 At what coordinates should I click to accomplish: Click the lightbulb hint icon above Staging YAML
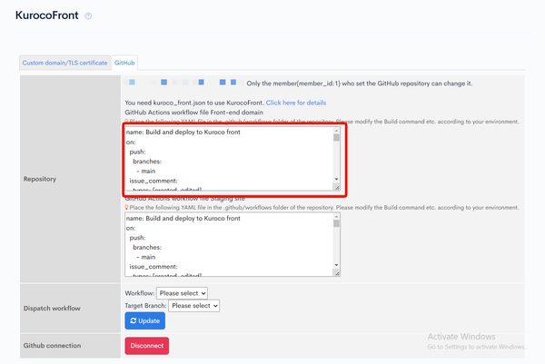click(126, 207)
